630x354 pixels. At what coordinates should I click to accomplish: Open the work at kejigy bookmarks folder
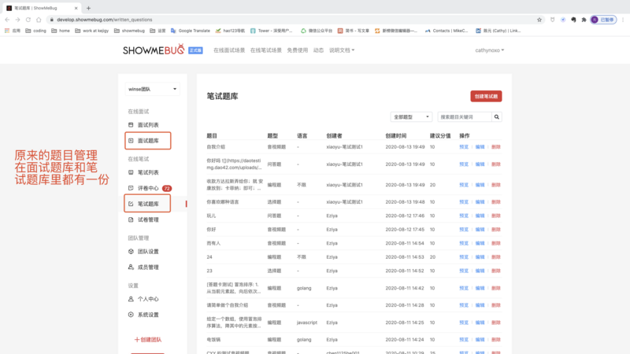pos(91,31)
